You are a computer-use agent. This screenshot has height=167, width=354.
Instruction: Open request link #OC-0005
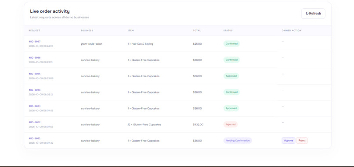(35, 74)
